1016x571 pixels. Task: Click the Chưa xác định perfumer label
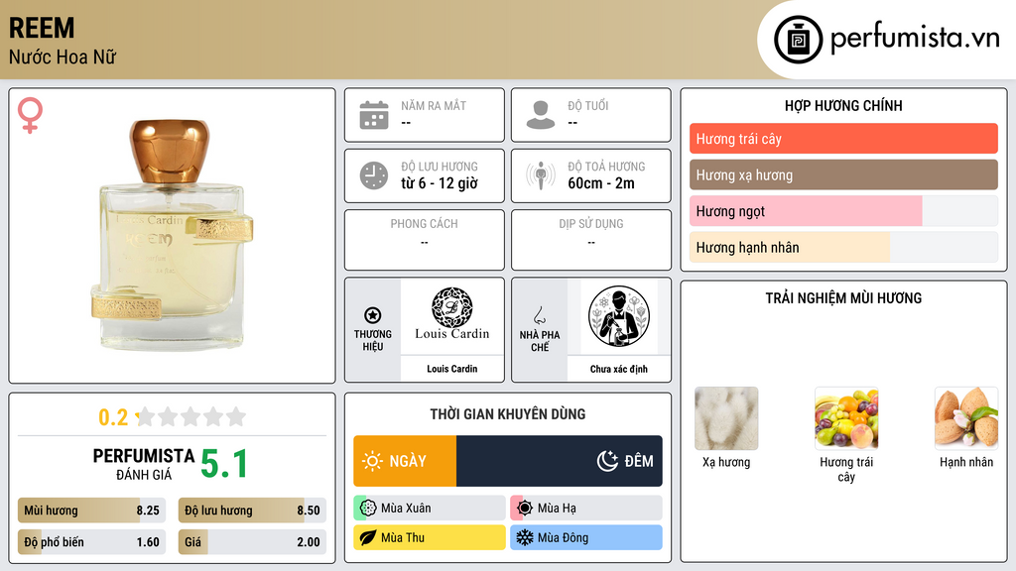tap(619, 369)
